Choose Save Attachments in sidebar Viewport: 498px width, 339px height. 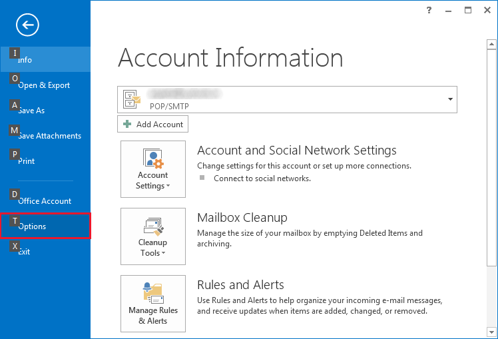(x=45, y=136)
